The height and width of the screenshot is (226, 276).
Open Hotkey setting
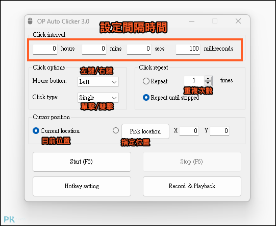82,186
